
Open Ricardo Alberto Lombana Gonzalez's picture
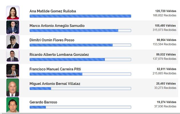tap(13, 56)
